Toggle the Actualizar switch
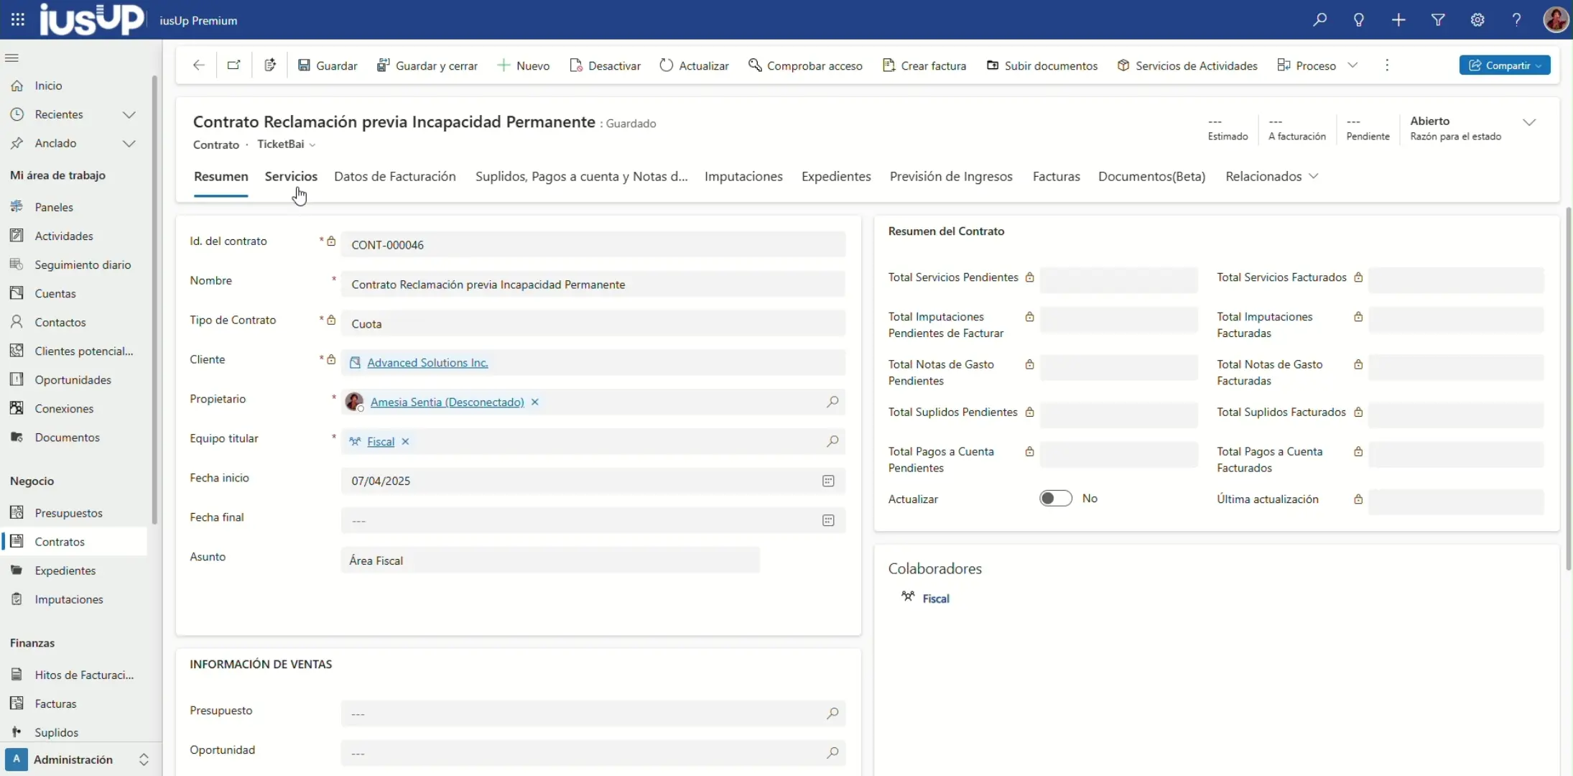Screen dimensions: 1573x776 tap(1055, 499)
